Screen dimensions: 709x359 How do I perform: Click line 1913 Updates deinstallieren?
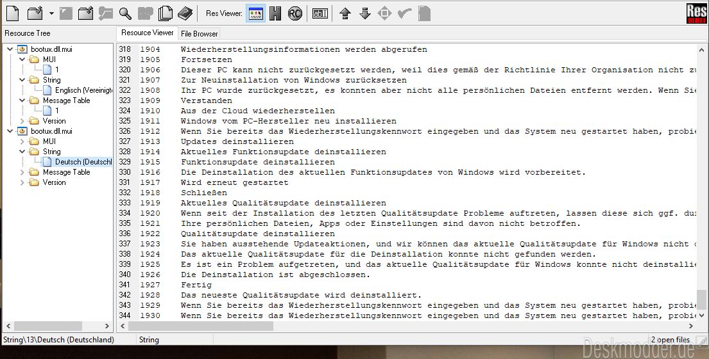[x=237, y=141]
